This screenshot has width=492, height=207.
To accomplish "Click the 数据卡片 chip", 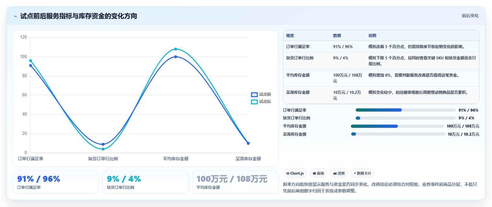I will 363,173.
